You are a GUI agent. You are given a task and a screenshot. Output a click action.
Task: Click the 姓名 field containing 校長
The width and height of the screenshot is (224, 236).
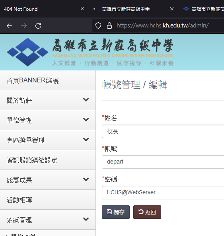(x=163, y=131)
